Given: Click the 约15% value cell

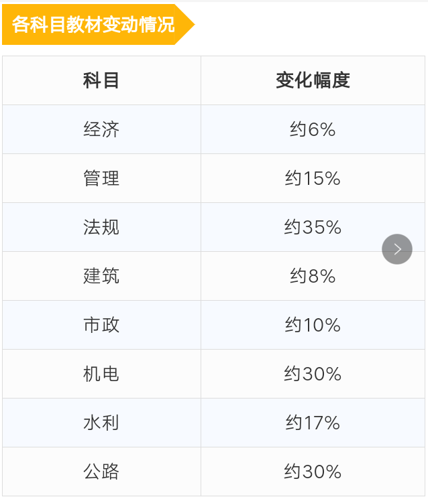Looking at the screenshot, I should click(x=313, y=178).
